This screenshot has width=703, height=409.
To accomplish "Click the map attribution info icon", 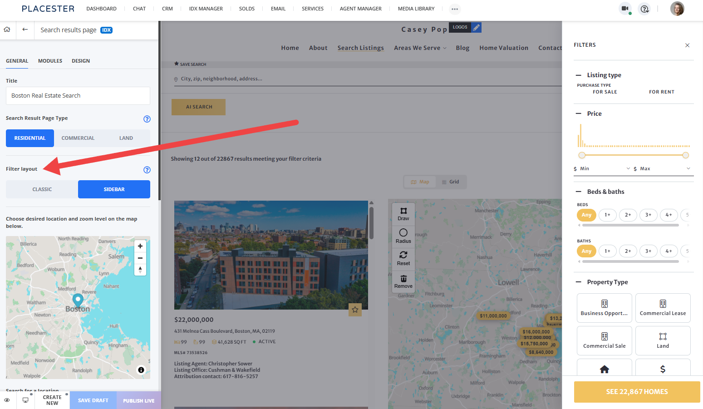I will click(x=141, y=370).
